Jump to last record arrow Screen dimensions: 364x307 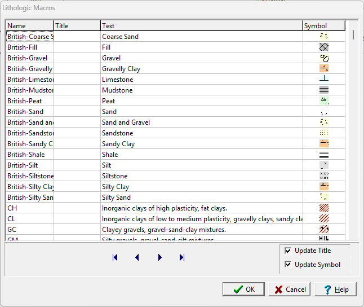182,257
